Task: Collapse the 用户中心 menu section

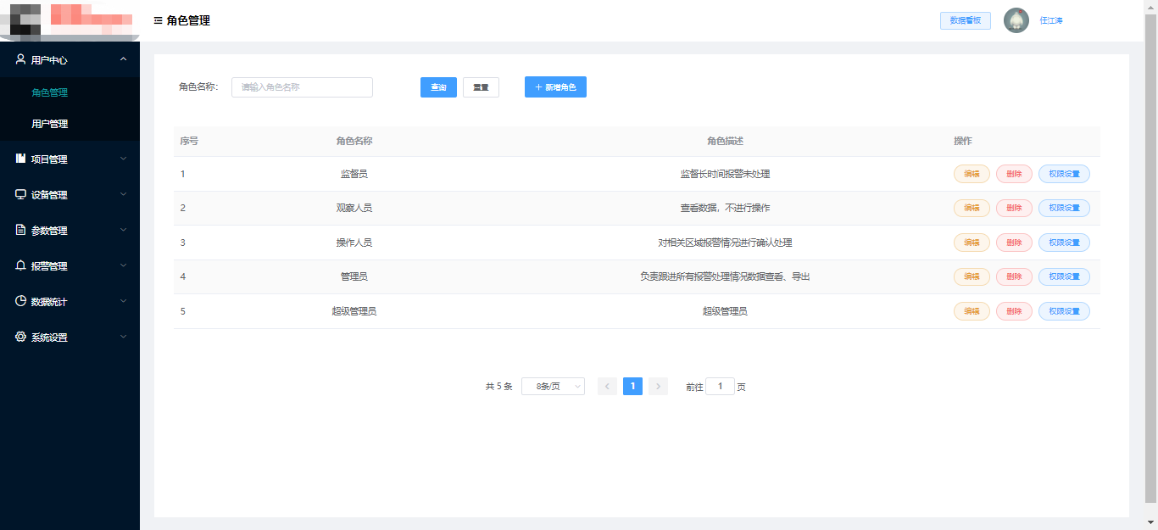Action: click(123, 59)
